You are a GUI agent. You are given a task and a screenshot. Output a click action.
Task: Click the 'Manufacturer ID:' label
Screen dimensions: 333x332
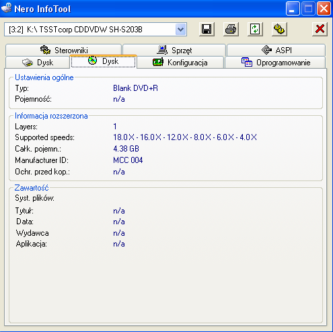click(x=42, y=160)
